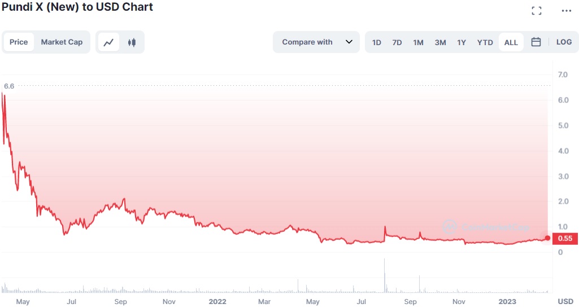Click the 'Sep' label next to 2022 on time axis
This screenshot has height=308, width=579.
click(x=120, y=301)
